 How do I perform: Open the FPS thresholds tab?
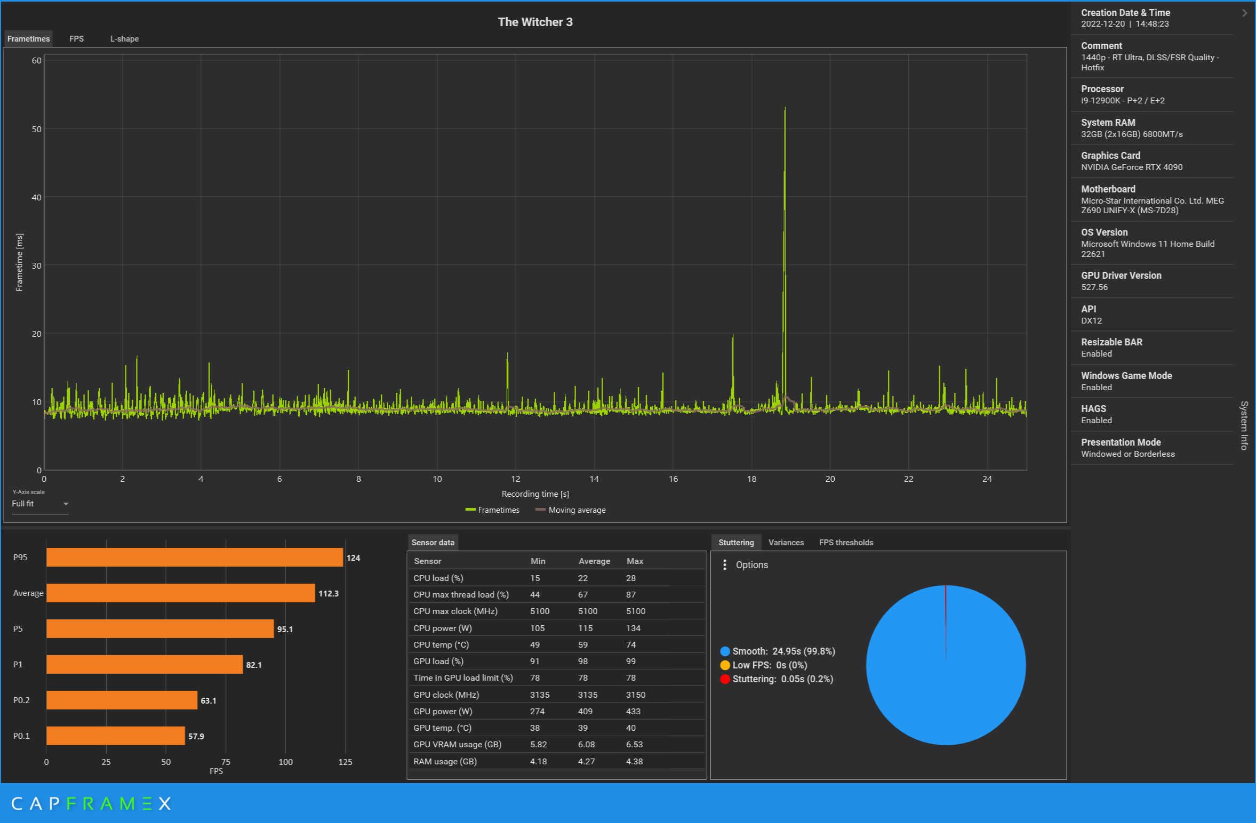[846, 543]
